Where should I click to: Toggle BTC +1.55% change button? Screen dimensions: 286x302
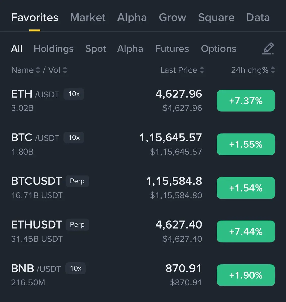[246, 144]
